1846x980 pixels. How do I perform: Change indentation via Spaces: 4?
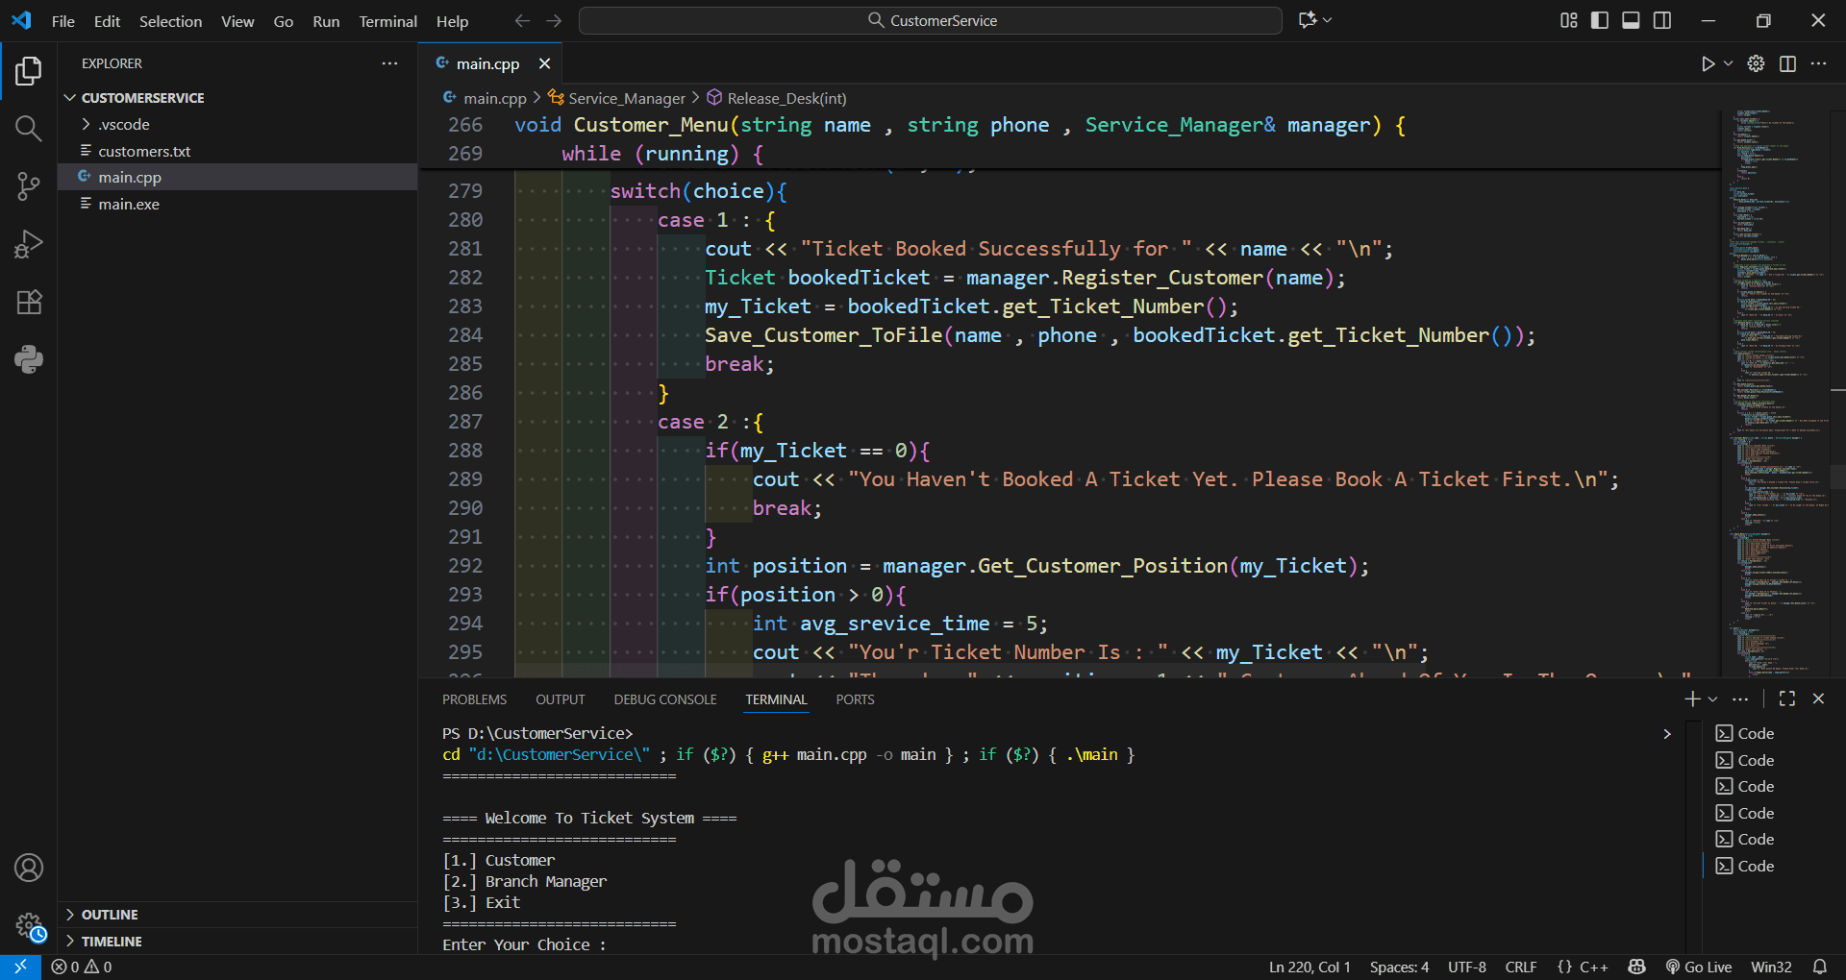pos(1400,967)
